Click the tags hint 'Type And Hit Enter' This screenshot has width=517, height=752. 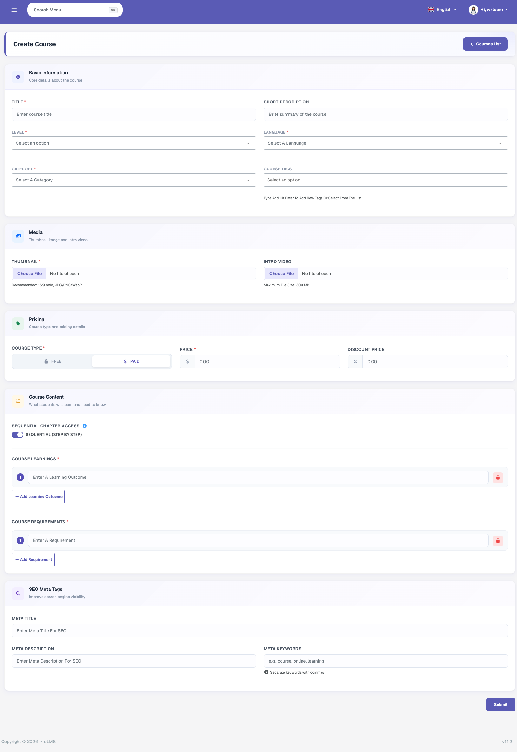tap(313, 198)
